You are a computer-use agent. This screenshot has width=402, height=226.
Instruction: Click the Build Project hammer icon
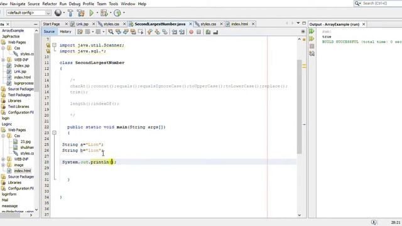[x=70, y=13]
